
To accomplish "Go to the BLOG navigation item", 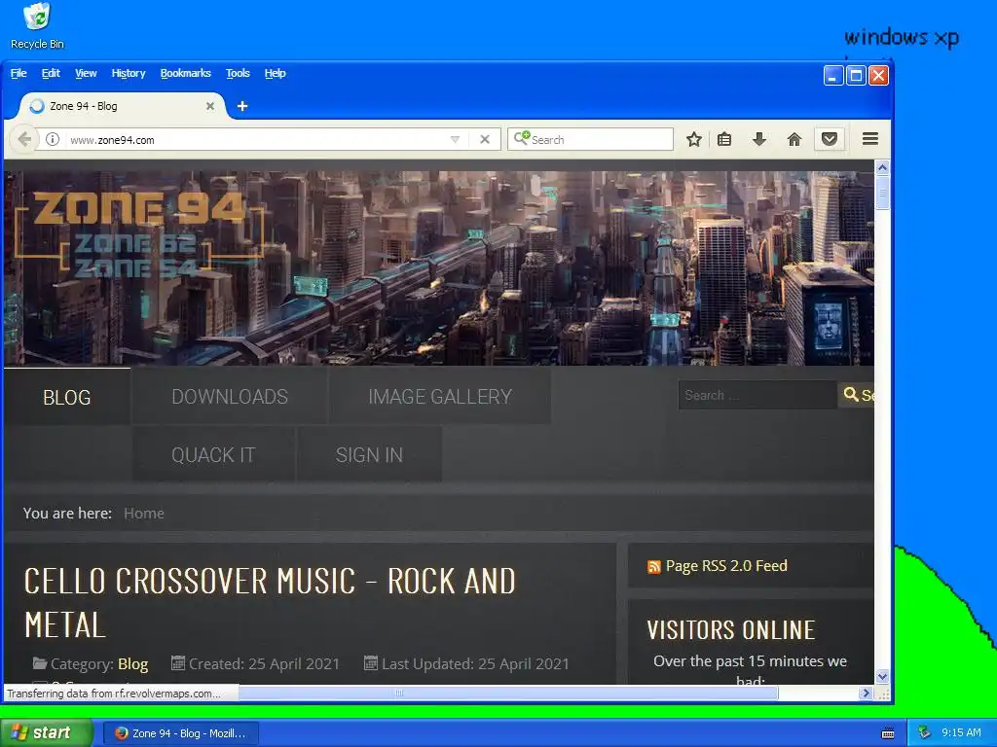I will tap(67, 397).
